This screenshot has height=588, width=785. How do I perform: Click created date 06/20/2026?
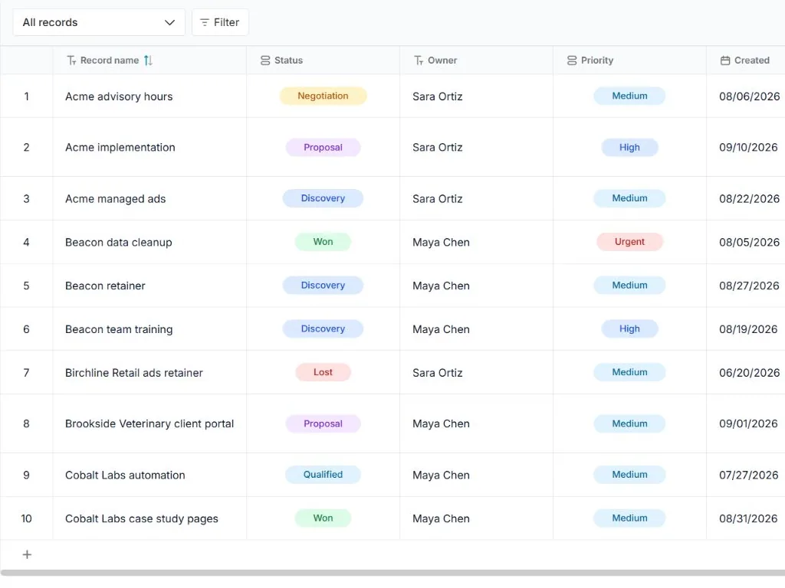point(750,373)
